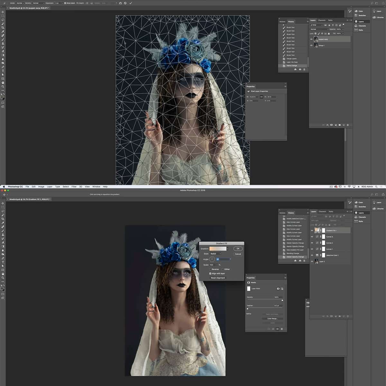386x386 pixels.
Task: Click OK in the Gradient Fill dialog
Action: [x=238, y=249]
